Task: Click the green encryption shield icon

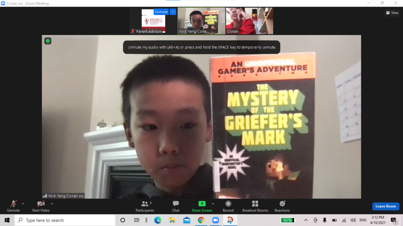Action: click(48, 41)
